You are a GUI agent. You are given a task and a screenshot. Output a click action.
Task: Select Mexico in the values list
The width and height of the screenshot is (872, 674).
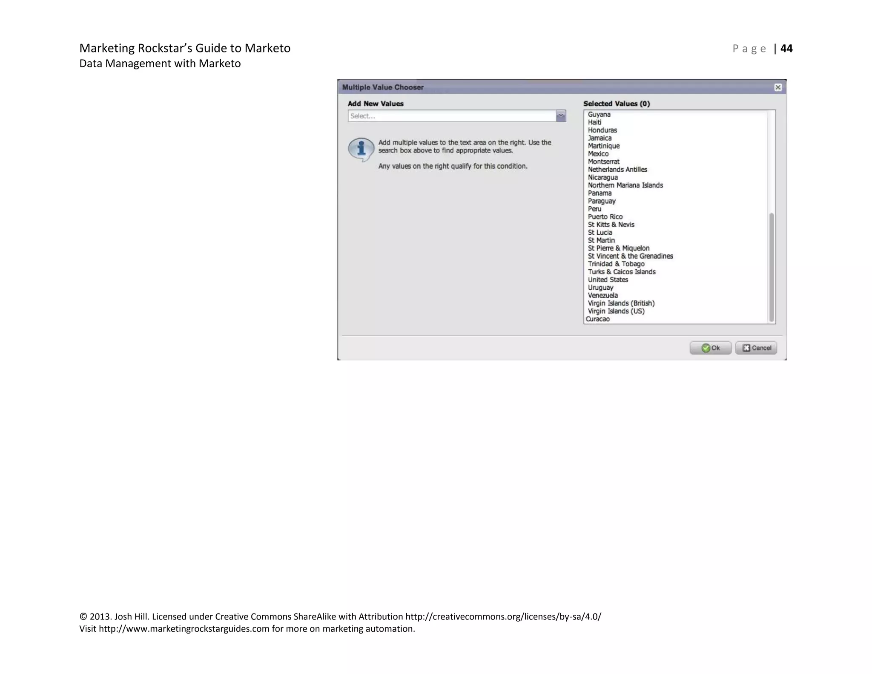pos(598,154)
